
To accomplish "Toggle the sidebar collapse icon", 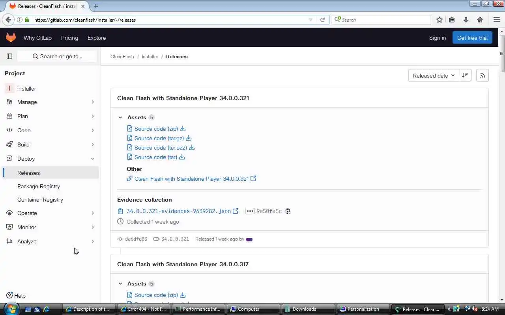I will (x=9, y=56).
